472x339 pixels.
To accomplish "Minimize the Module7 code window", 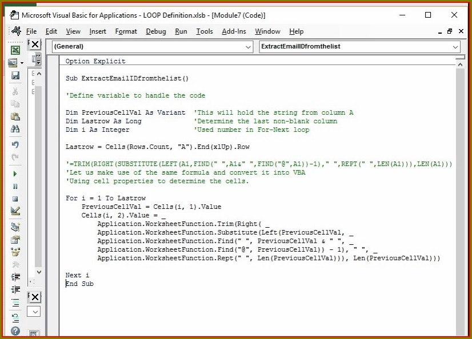I will click(440, 31).
